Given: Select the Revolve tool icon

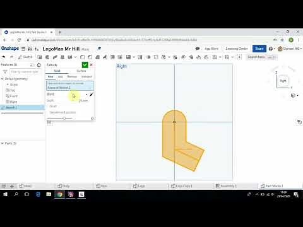Looking at the screenshot, I should 47,57.
